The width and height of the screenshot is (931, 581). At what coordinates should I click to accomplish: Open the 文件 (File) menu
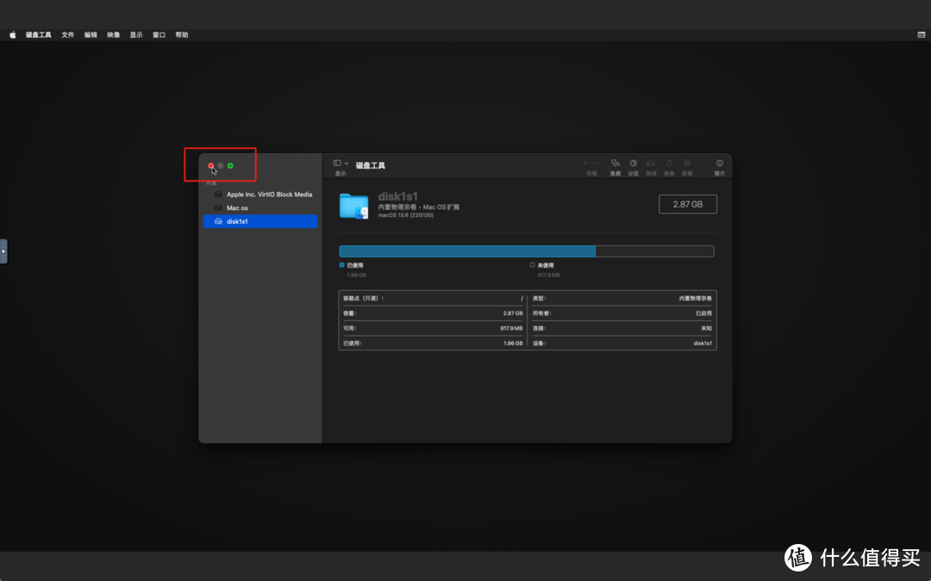(68, 35)
